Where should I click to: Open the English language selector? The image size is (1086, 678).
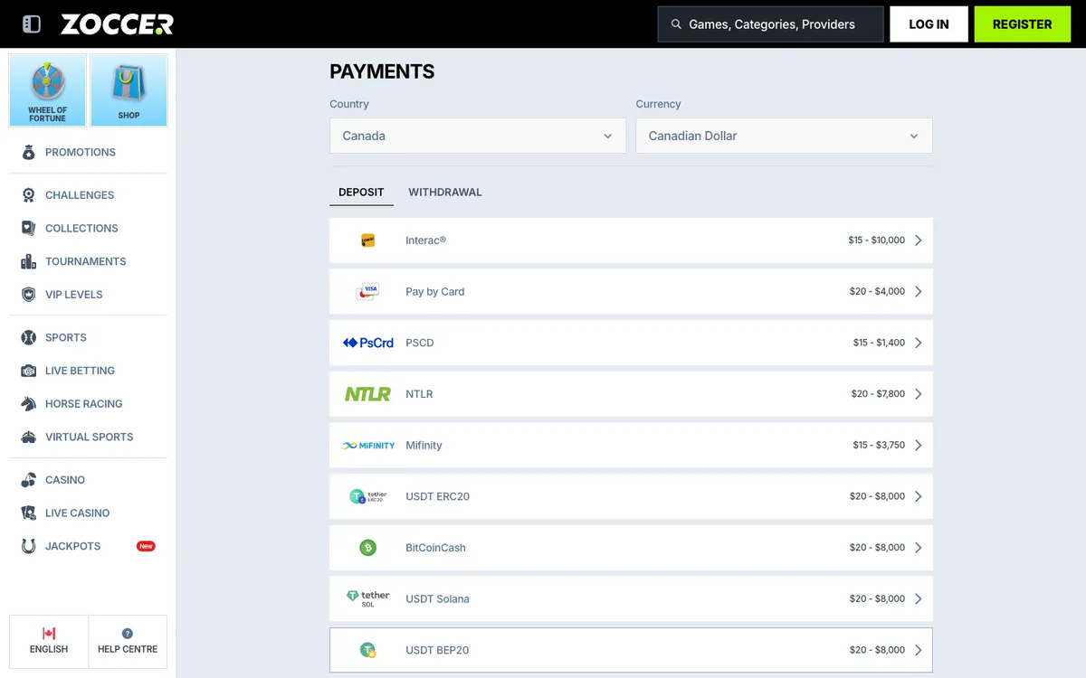(49, 641)
